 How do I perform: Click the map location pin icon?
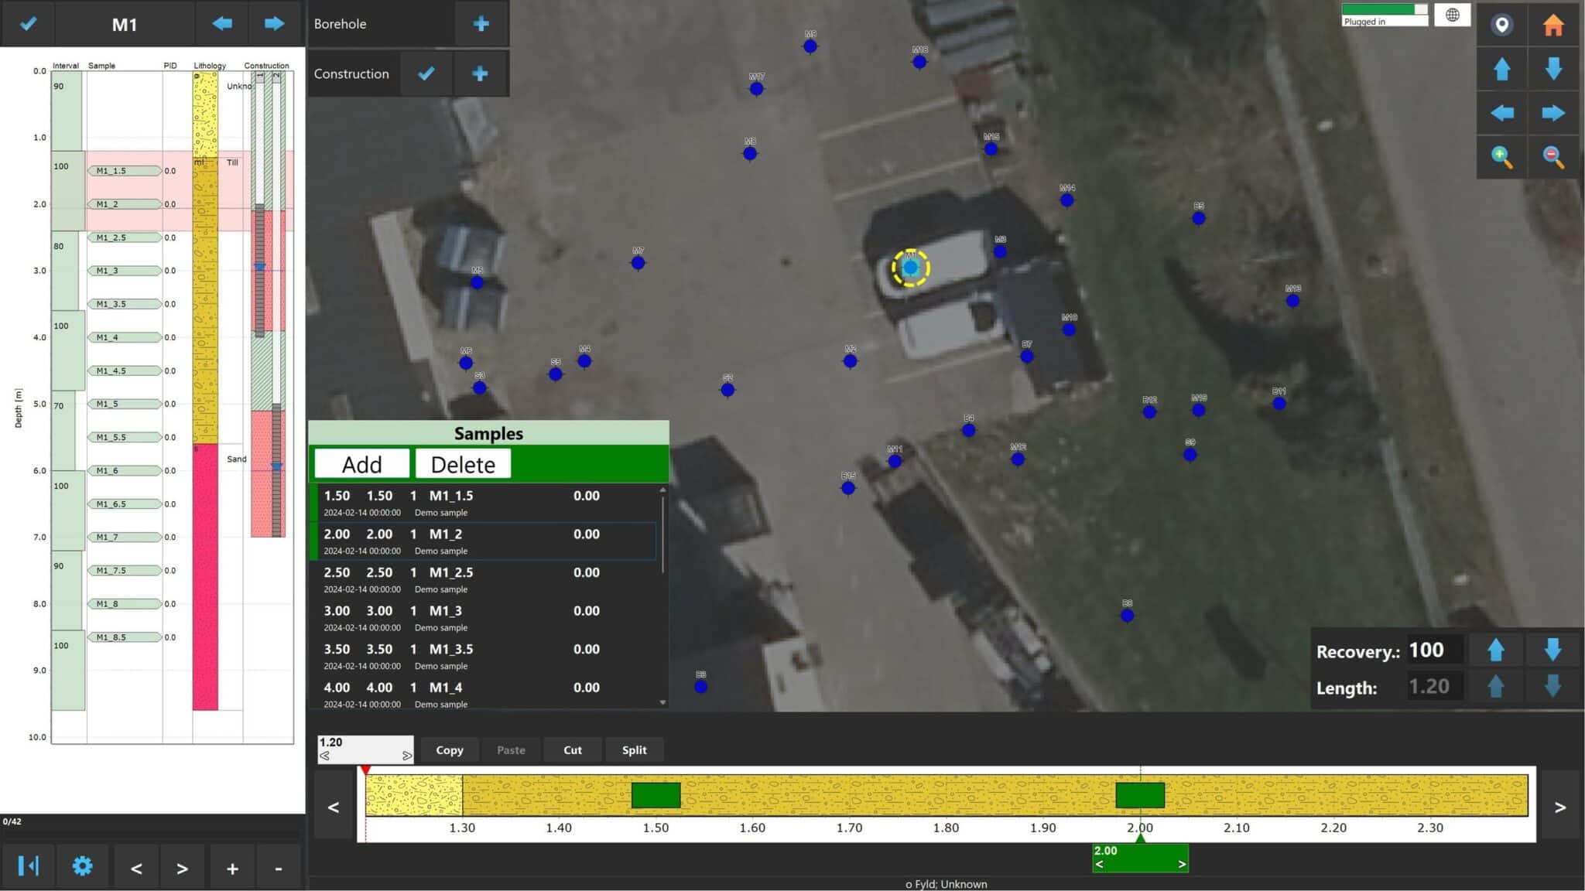pos(1501,26)
